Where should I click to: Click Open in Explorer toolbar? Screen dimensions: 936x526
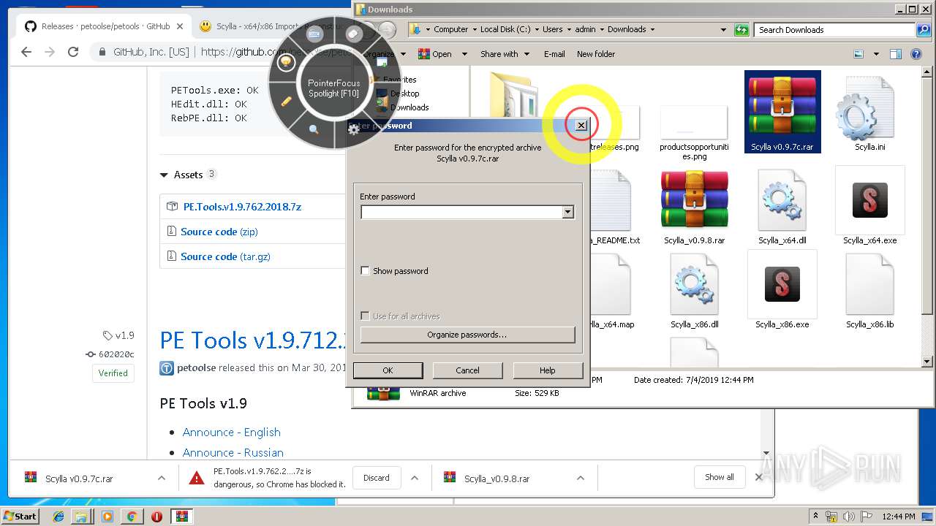point(435,54)
